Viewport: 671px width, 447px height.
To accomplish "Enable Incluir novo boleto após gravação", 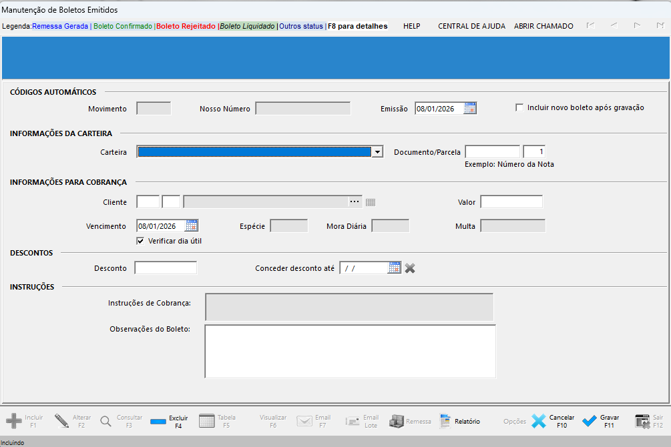I will [x=519, y=107].
